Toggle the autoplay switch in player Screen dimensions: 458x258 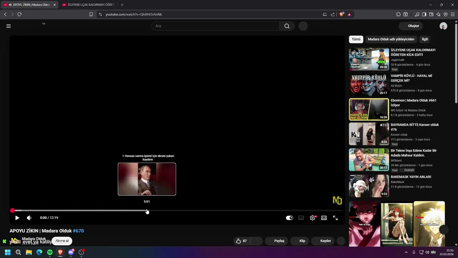pyautogui.click(x=289, y=218)
